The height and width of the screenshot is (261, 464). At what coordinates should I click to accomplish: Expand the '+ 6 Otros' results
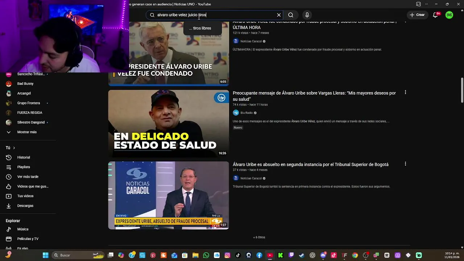point(259,237)
